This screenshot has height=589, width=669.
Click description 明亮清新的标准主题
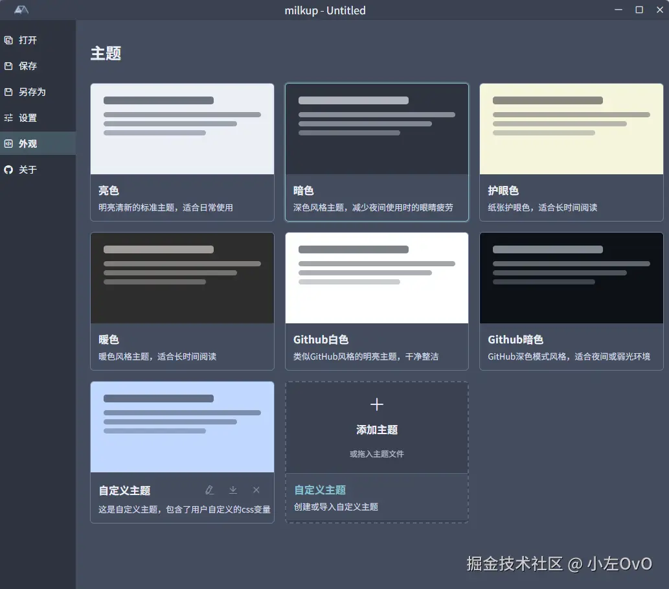point(166,207)
